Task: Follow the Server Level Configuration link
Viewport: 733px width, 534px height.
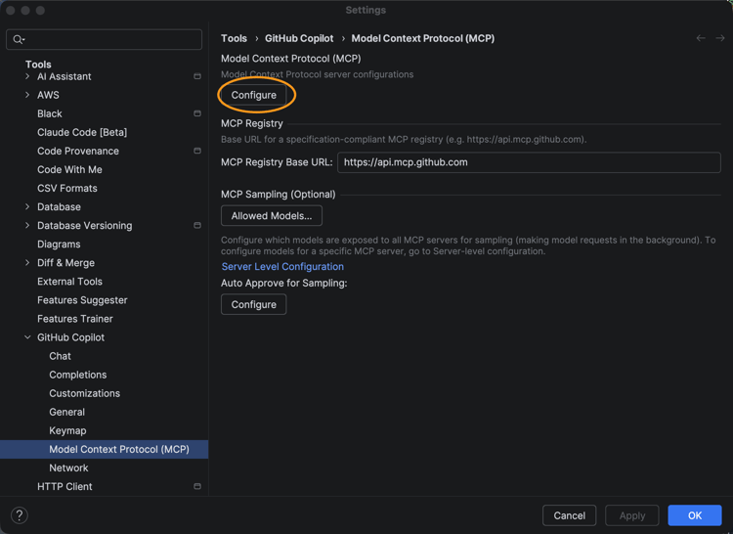Action: tap(282, 267)
